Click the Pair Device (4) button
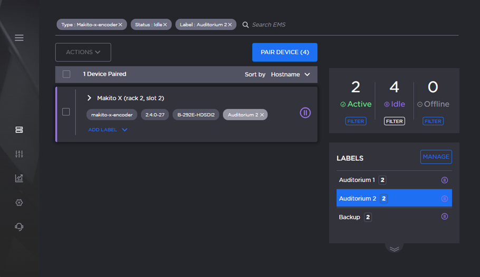 tap(284, 52)
